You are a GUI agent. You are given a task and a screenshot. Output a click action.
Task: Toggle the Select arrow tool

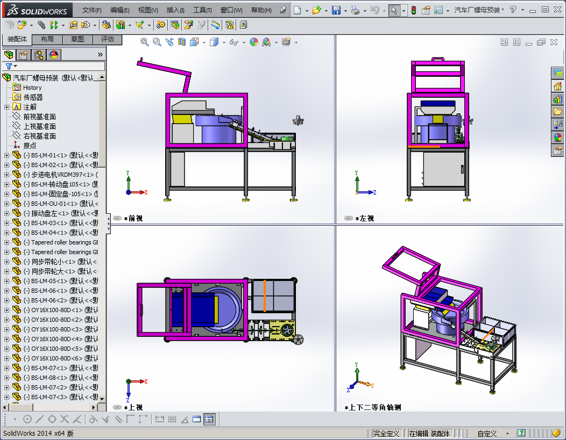394,10
